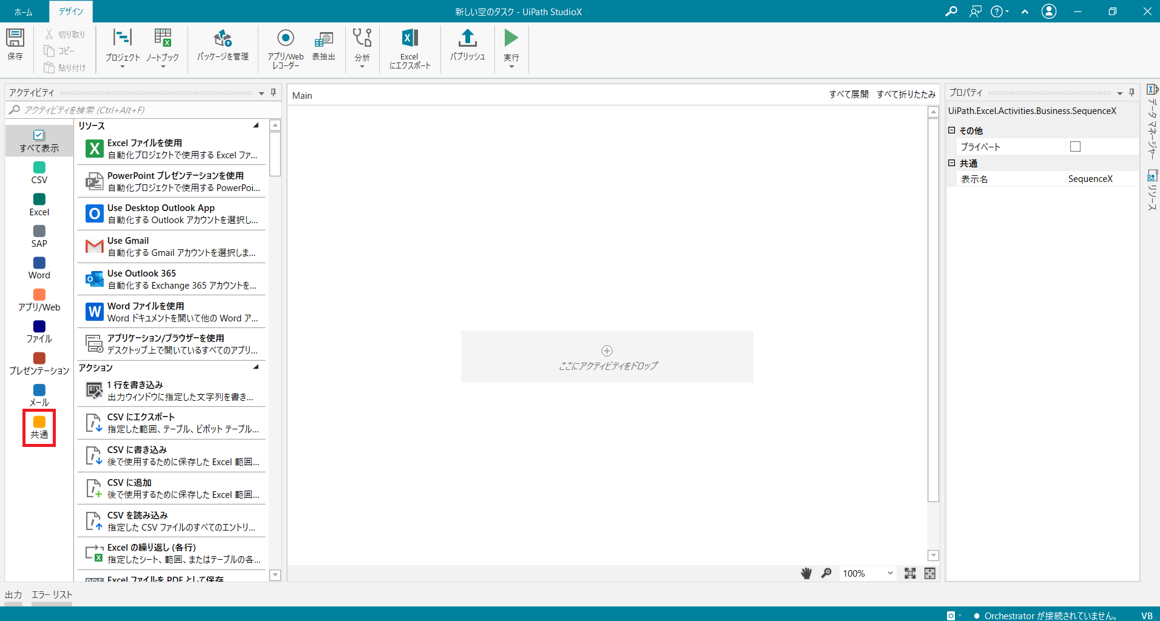
Task: Collapse the アクション section
Action: [x=256, y=368]
